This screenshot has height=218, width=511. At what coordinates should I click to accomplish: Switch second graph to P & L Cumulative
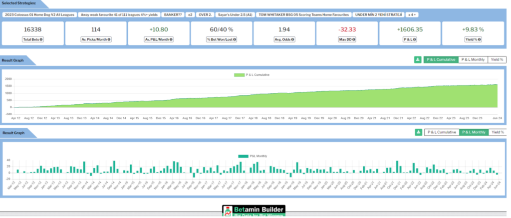[x=441, y=132]
